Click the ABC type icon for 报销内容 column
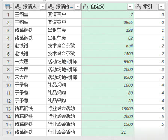Screen dimensions: 168x140 [x=51, y=7]
